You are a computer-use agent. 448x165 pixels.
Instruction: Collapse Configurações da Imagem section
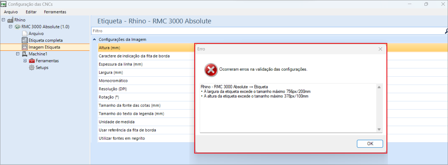tap(95, 40)
